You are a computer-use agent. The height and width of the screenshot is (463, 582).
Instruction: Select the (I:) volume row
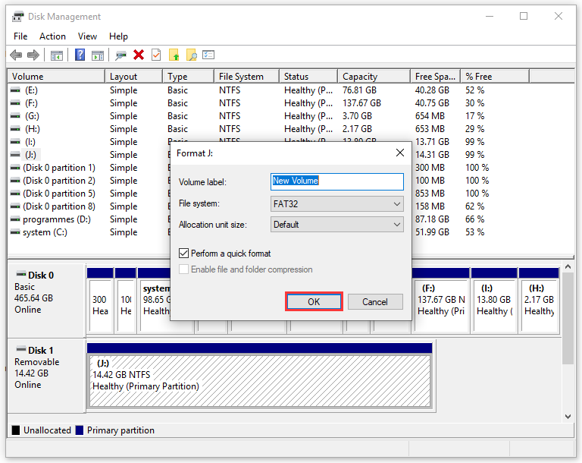click(x=30, y=142)
